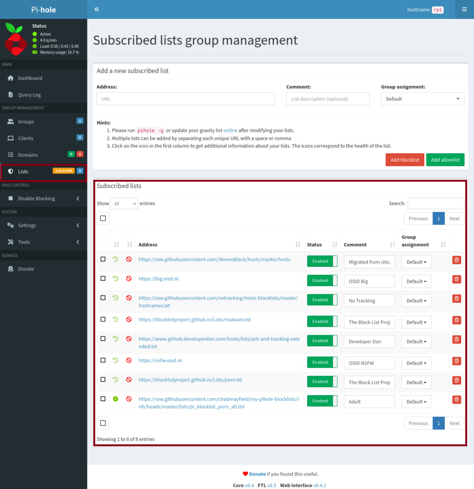This screenshot has height=489, width=474.
Task: Delete the Developer Dan list via trash icon
Action: coord(456,340)
